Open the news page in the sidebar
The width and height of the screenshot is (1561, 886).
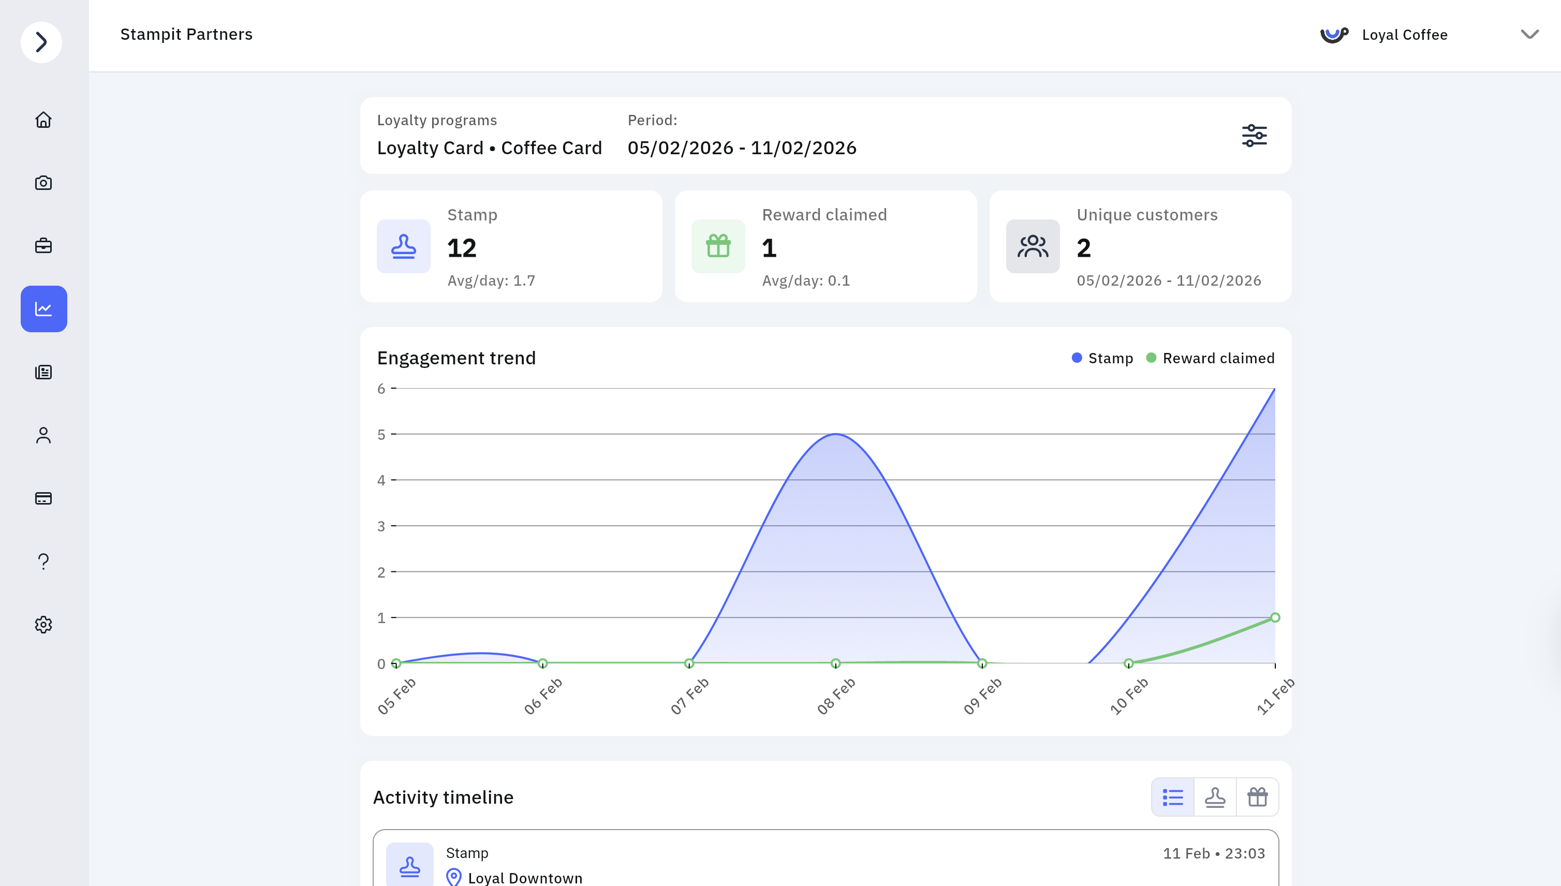click(43, 372)
